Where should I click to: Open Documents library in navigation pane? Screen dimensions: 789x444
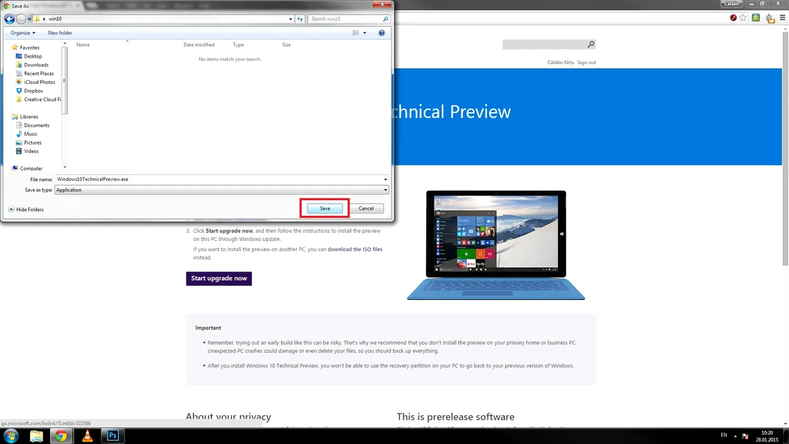click(36, 126)
